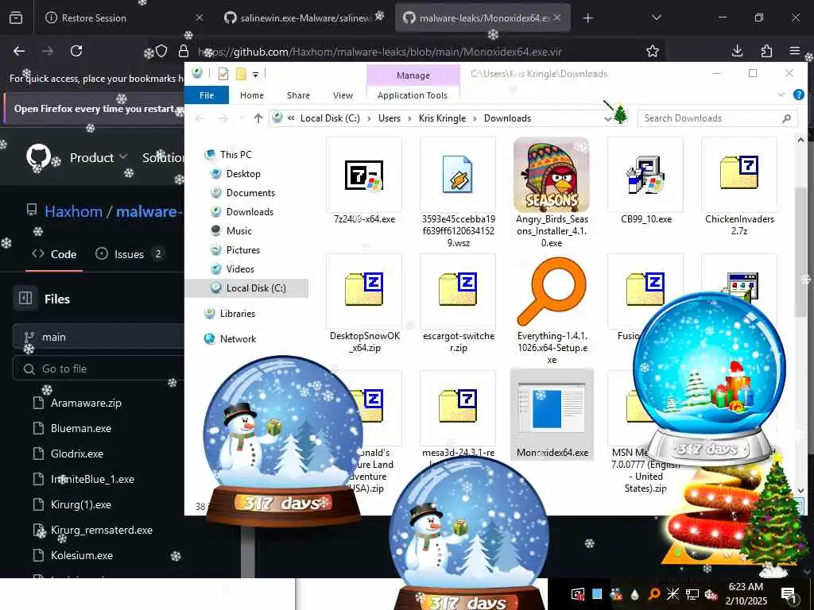Toggle the GitHub file tree side panel

click(25, 299)
